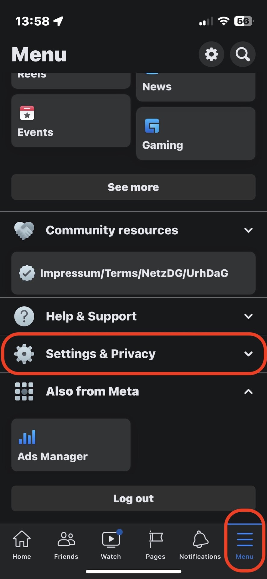The height and width of the screenshot is (579, 267).
Task: Tap the Also from Meta grid icon
Action: tap(24, 391)
